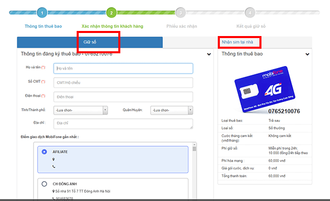Viewport: 330px width, 201px height.
Task: Collapse the Thông tin đăng ký thuê bao section
Action: point(209,54)
